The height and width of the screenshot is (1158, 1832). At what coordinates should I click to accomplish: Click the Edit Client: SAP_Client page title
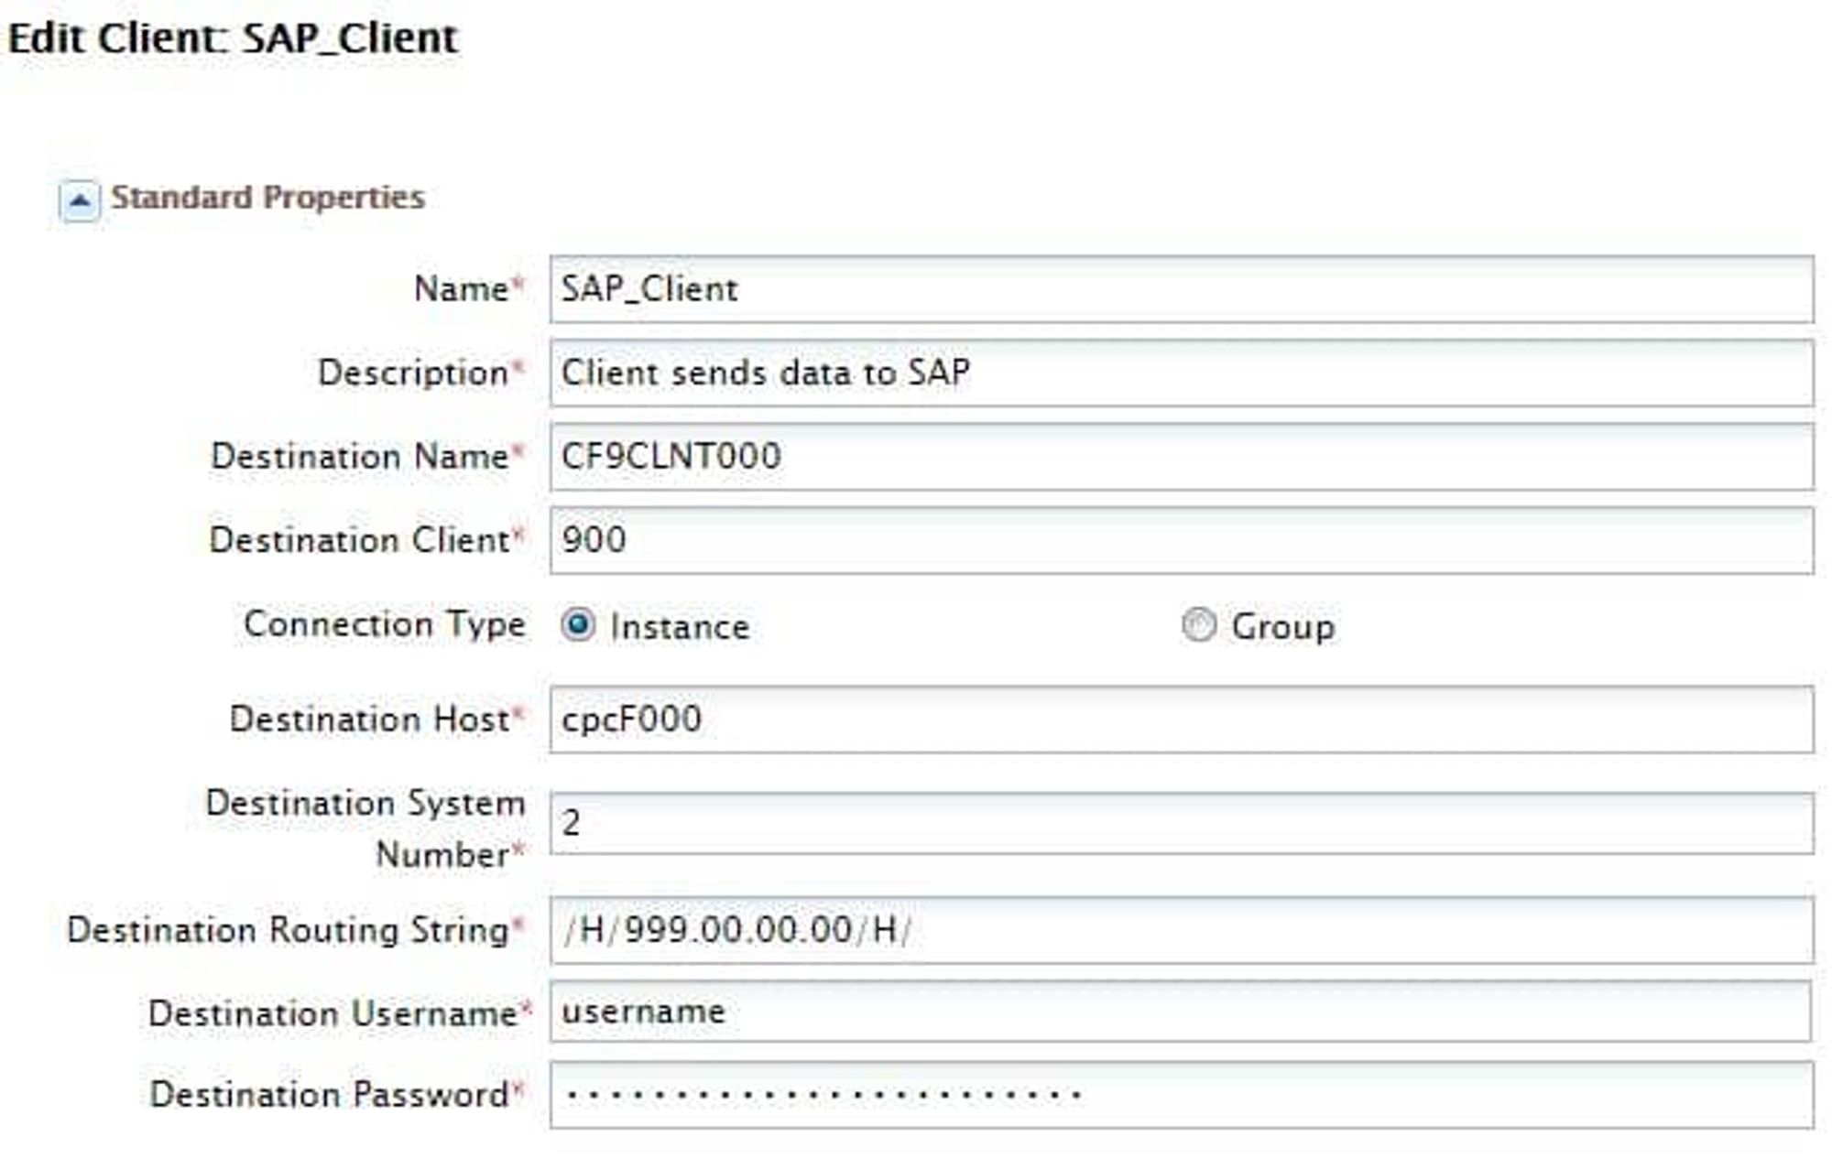233,38
